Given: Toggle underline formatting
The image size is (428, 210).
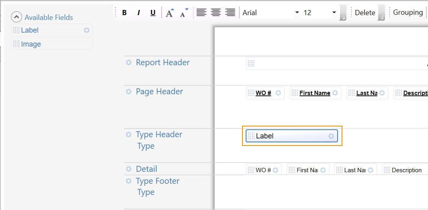Looking at the screenshot, I should tap(153, 13).
